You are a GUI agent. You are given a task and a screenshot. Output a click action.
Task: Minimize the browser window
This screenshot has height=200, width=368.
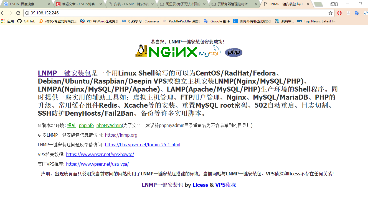click(348, 4)
